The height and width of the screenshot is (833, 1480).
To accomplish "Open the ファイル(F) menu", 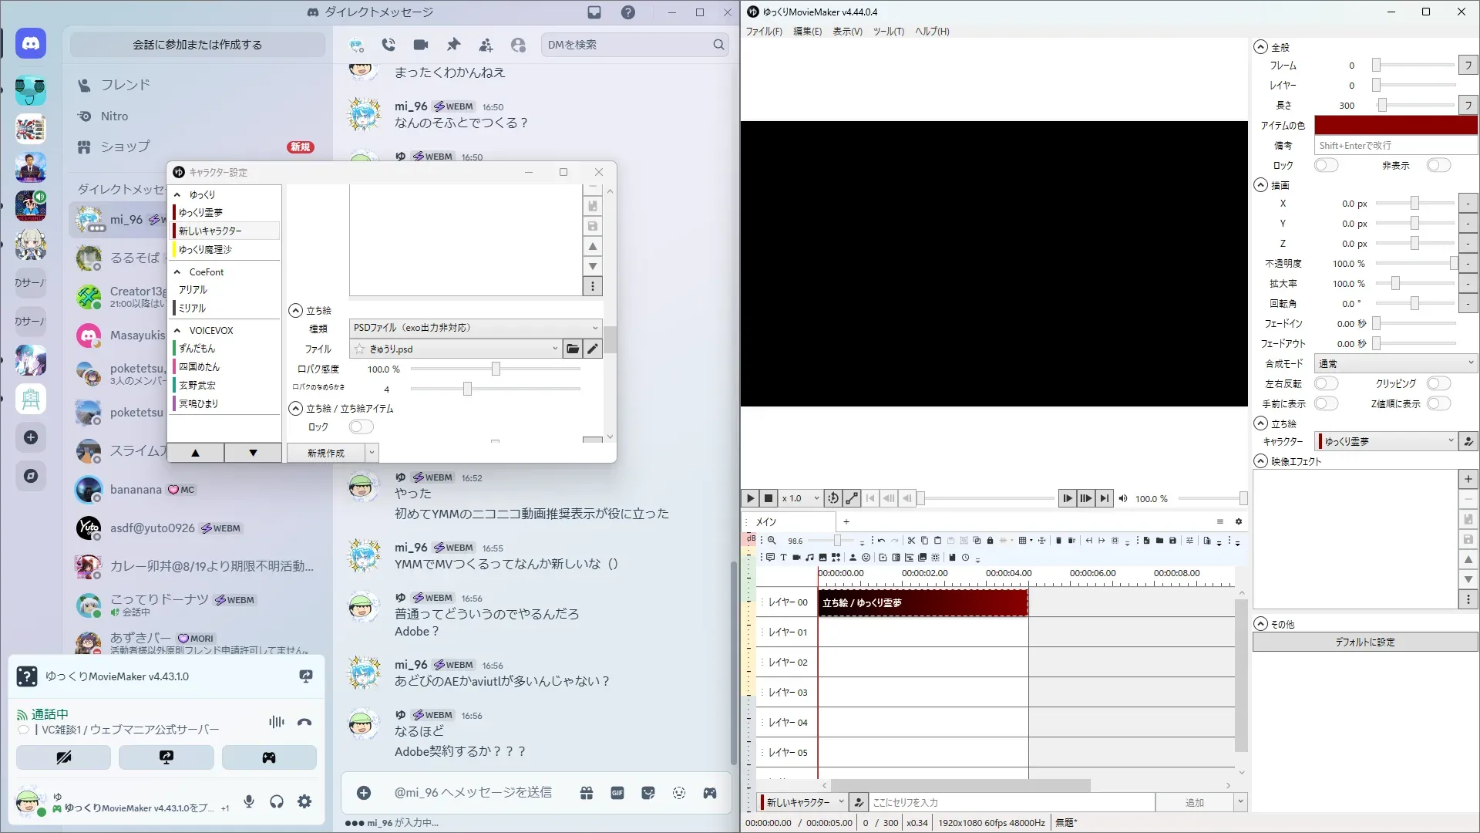I will click(x=763, y=32).
